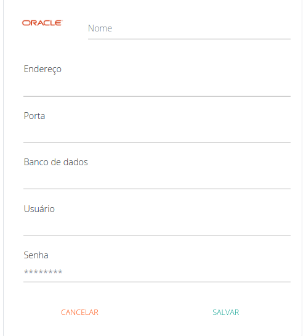Click the underline beneath the Porta field
The image size is (306, 336).
click(x=157, y=142)
